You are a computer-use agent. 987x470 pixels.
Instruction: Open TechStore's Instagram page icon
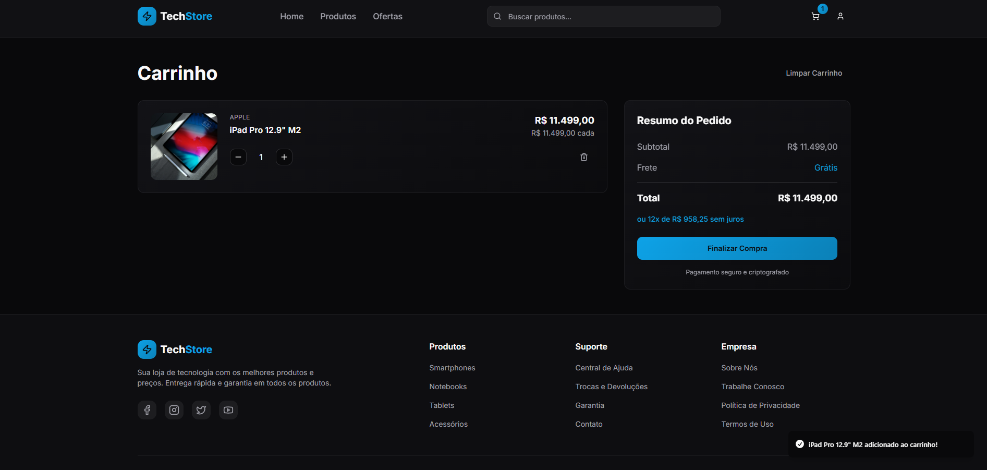coord(174,410)
